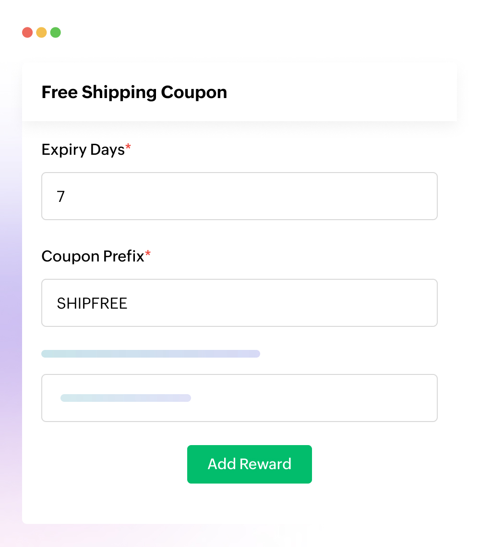Click the Expiry Days field label

coord(82,149)
